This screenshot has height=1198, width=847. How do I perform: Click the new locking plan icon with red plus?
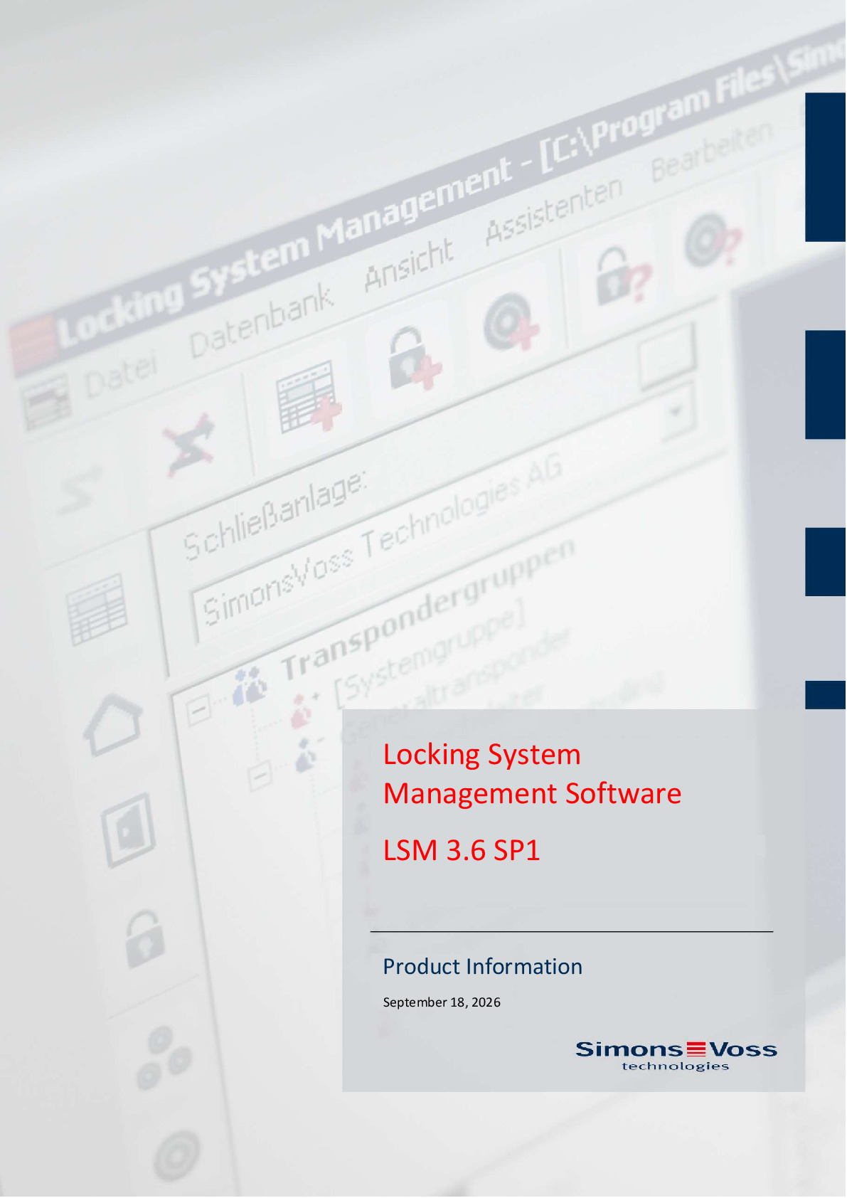pyautogui.click(x=309, y=397)
